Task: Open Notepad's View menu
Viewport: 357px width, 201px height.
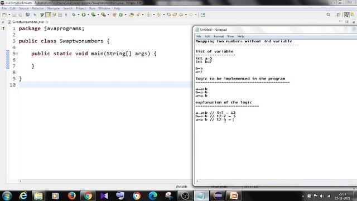Action: 230,36
